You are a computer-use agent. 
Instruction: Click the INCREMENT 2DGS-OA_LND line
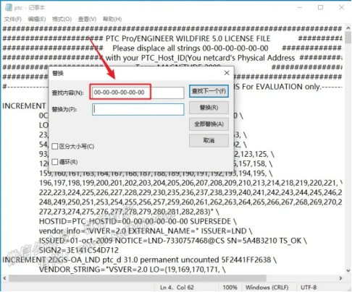[139, 260]
